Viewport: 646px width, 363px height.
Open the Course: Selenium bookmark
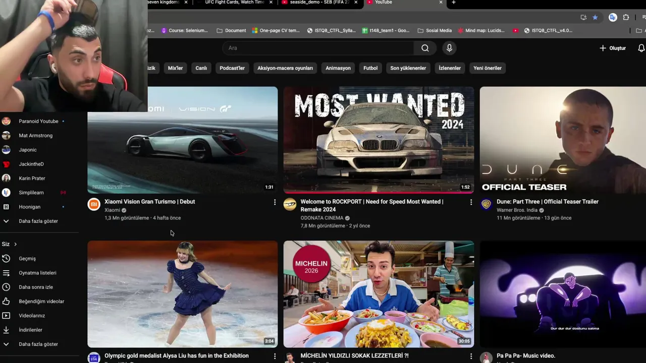click(185, 30)
